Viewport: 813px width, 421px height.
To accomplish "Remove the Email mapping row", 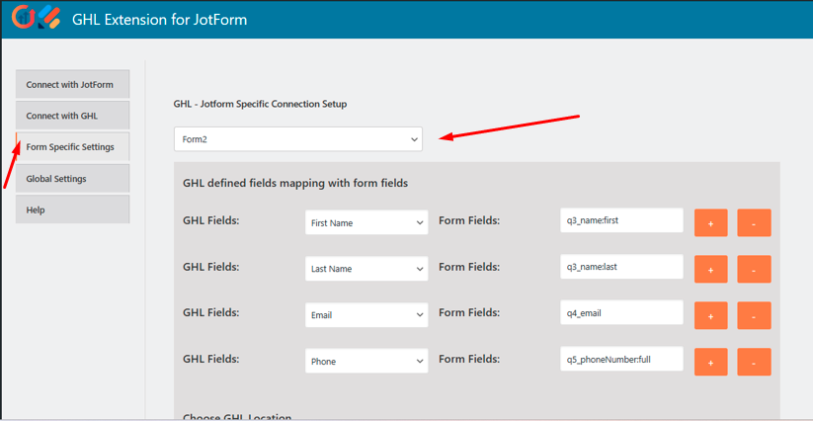I will 754,315.
